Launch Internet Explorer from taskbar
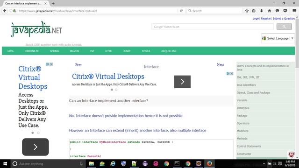This screenshot has height=168, width=299. pyautogui.click(x=113, y=164)
